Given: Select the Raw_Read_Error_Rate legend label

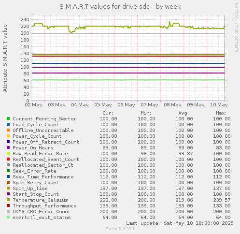Looking at the screenshot, I should pyautogui.click(x=40, y=154).
